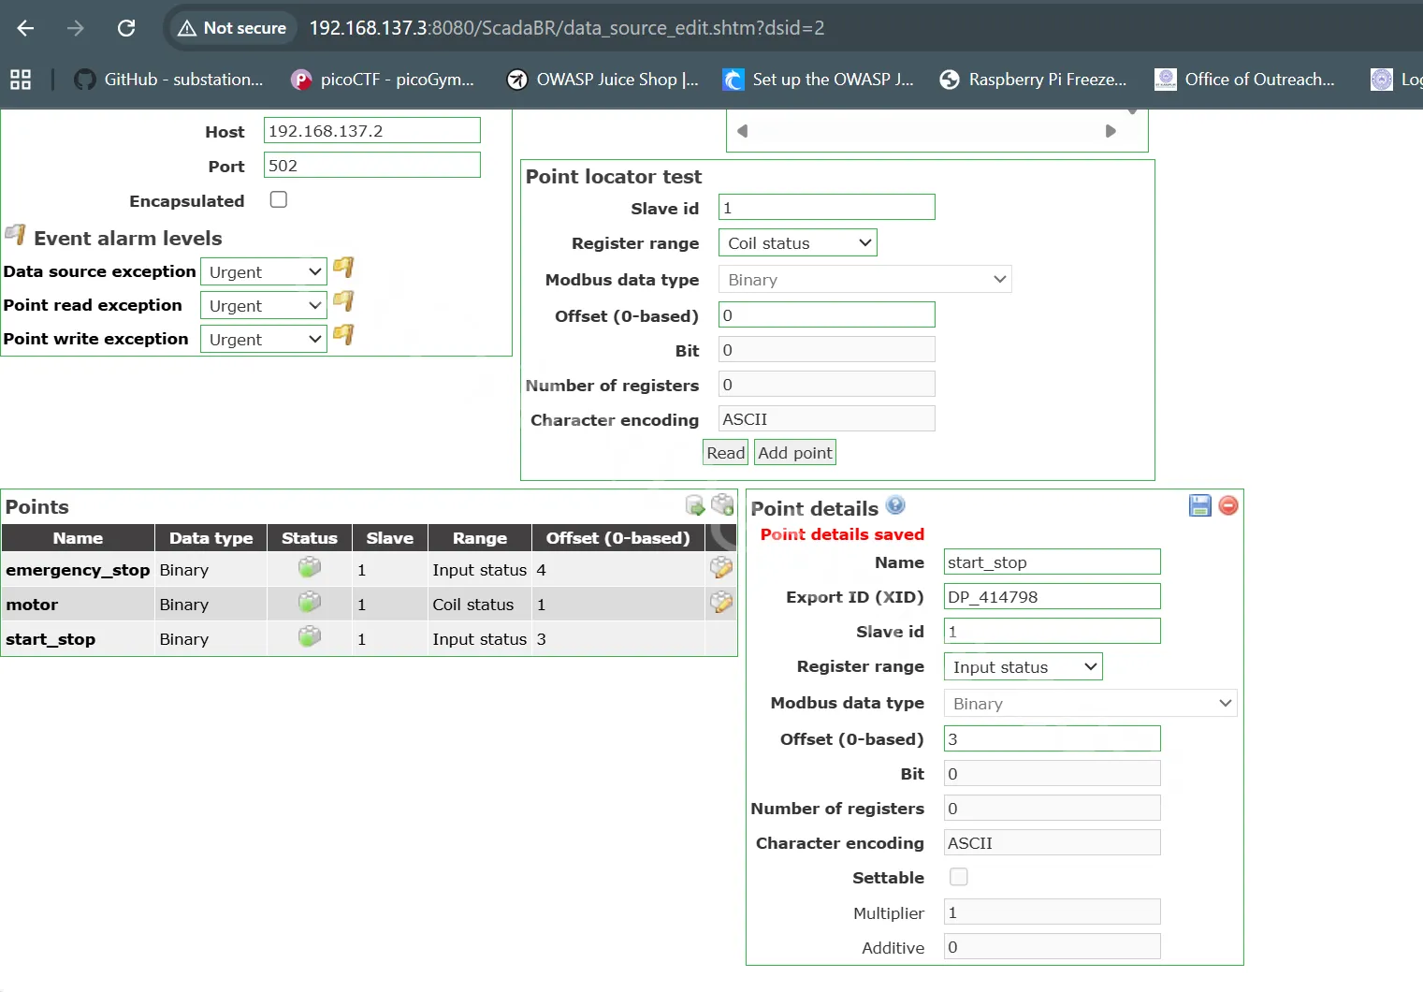The height and width of the screenshot is (992, 1423).
Task: Click the Name field containing start_stop
Action: click(x=1053, y=562)
